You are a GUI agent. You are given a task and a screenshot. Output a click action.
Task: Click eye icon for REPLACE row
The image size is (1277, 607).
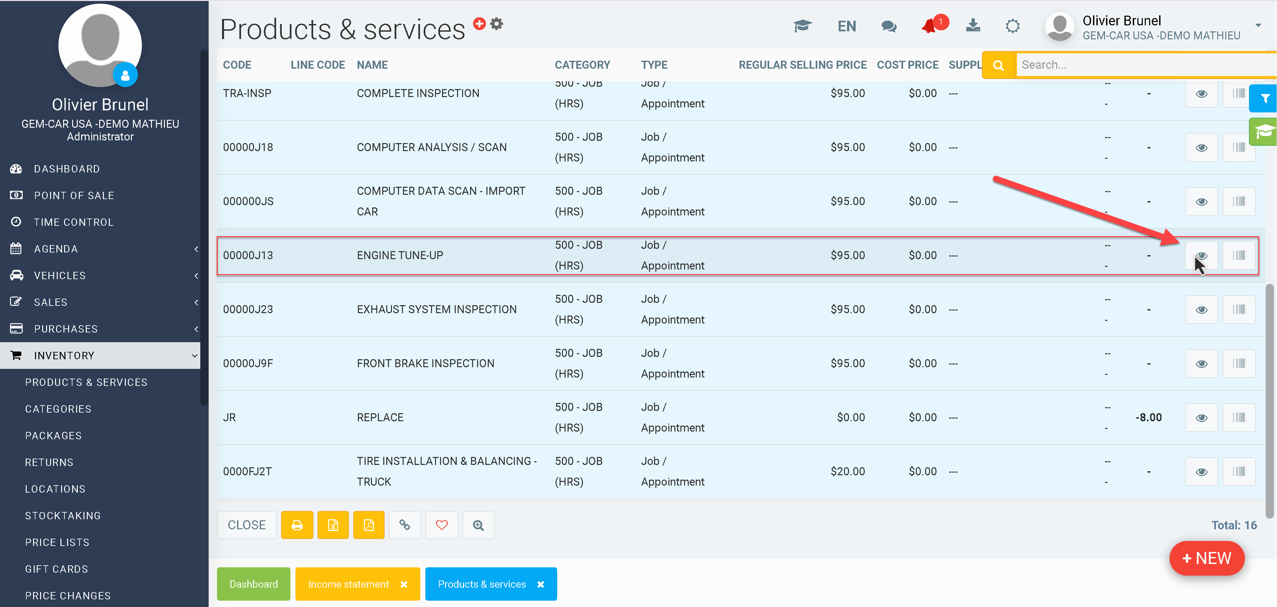coord(1201,417)
